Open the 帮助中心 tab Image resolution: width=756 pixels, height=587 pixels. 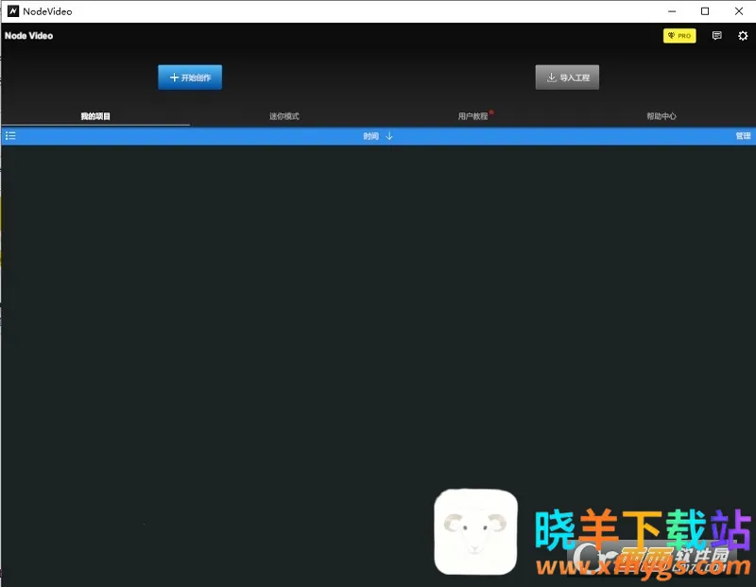661,116
